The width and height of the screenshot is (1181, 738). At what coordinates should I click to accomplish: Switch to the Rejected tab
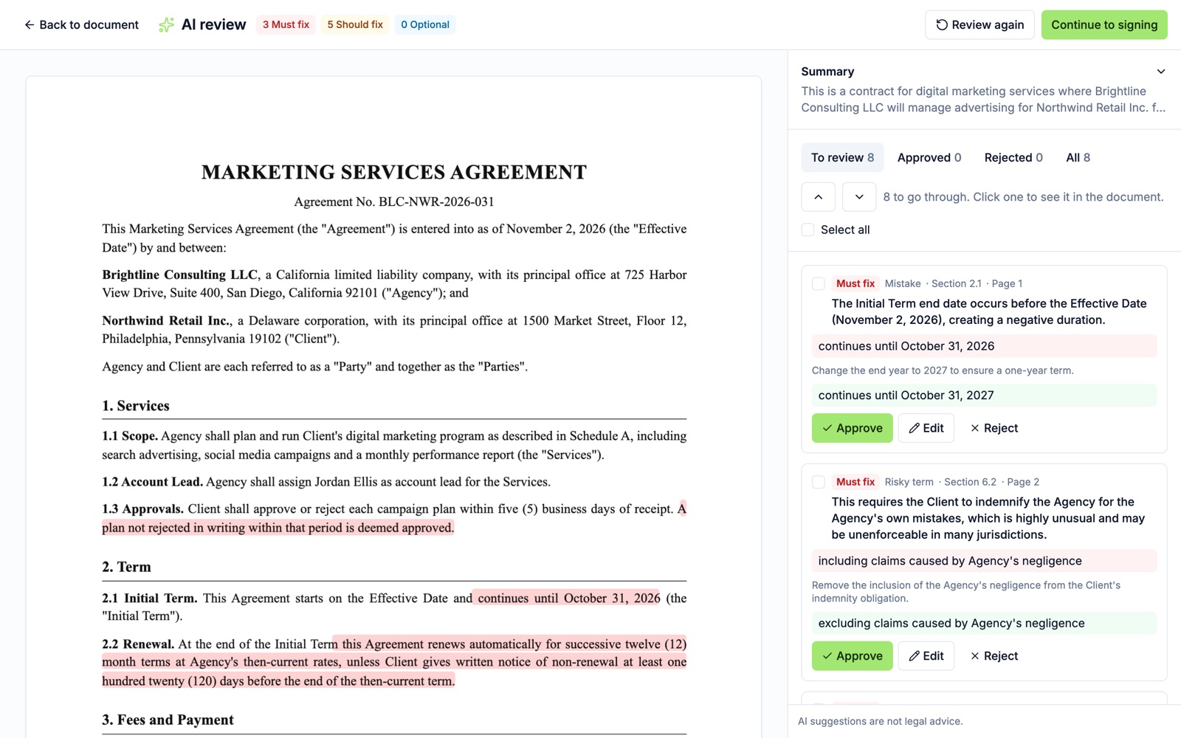1013,158
